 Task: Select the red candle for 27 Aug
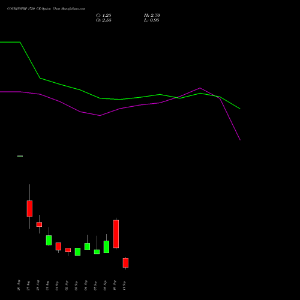click(29, 208)
